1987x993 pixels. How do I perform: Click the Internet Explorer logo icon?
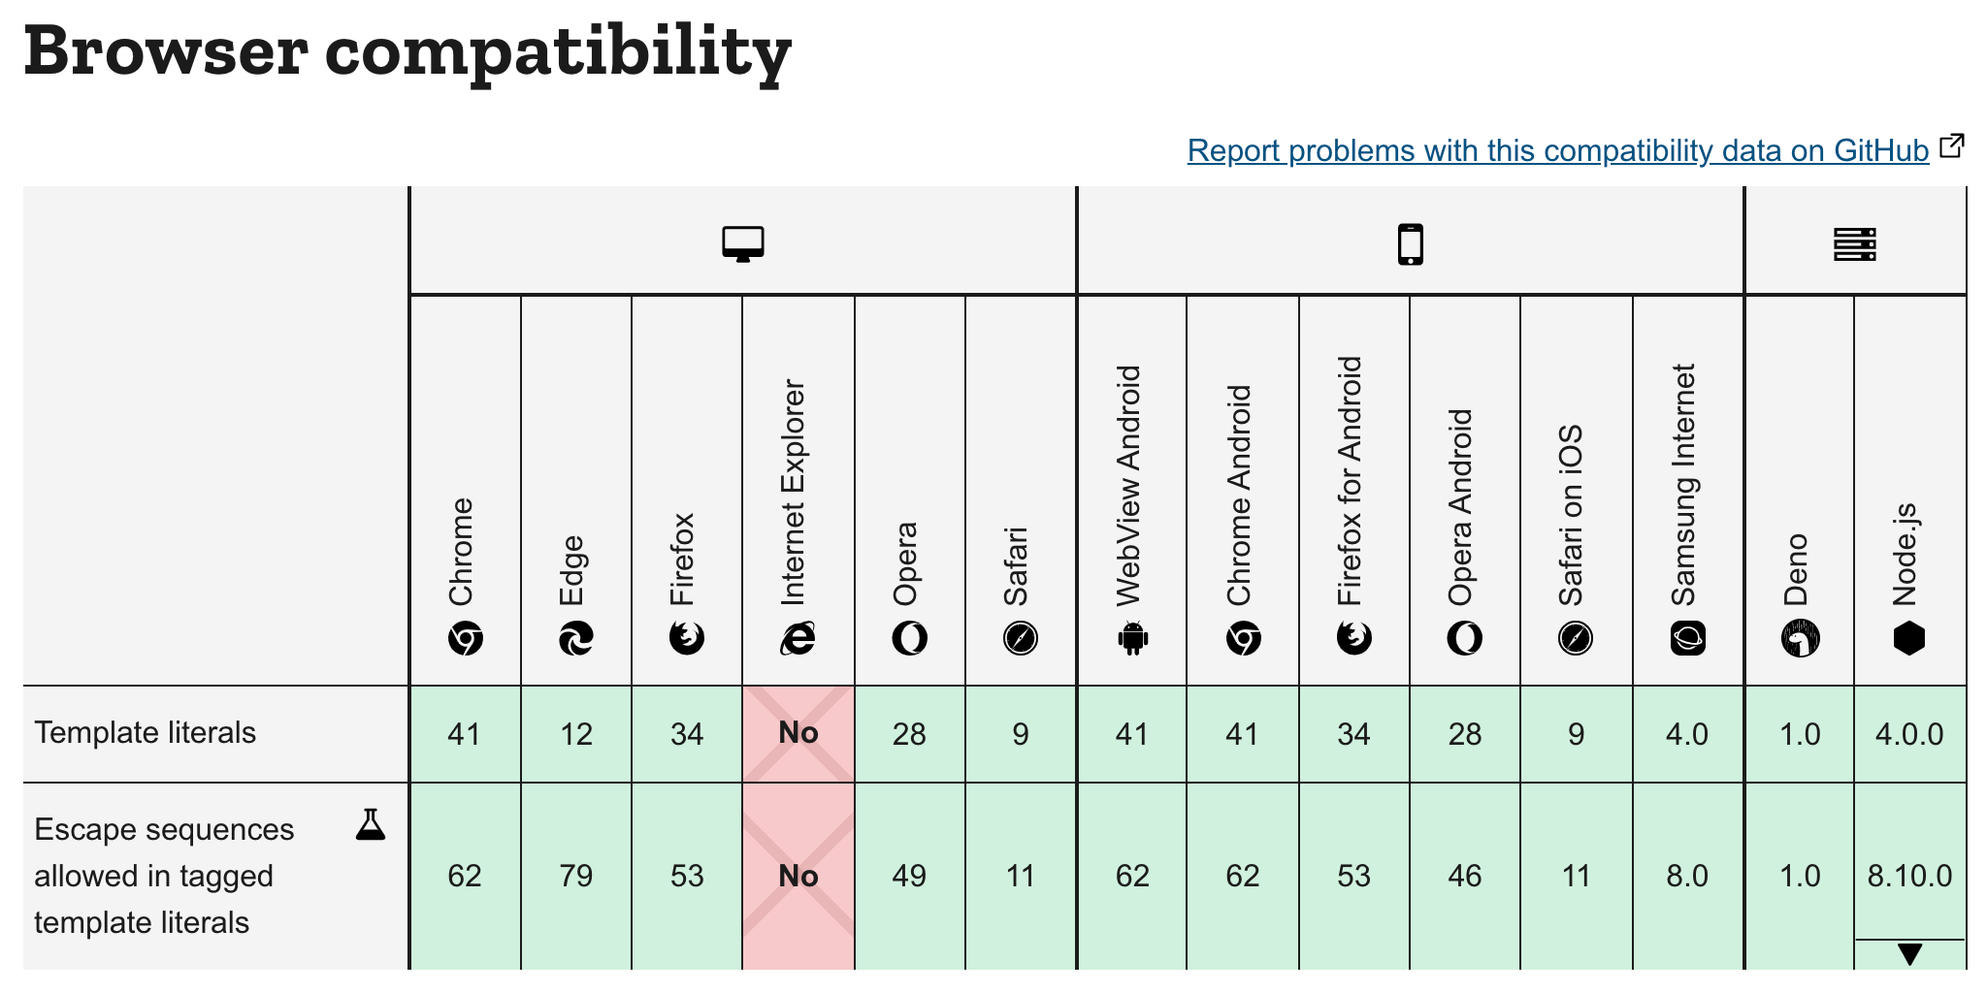(798, 639)
